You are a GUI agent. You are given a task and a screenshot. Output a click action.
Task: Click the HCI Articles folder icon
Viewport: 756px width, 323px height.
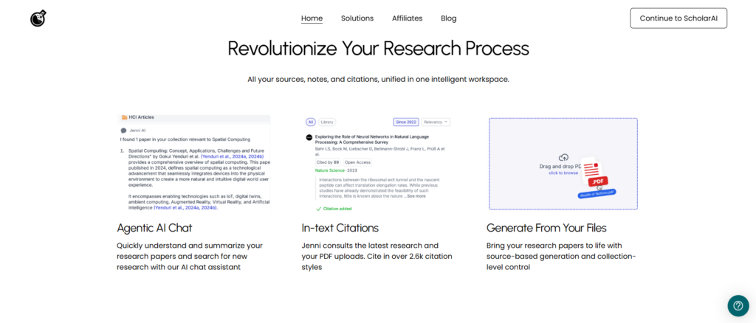pos(124,117)
